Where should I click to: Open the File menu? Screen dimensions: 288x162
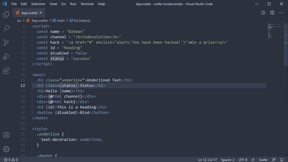point(14,4)
